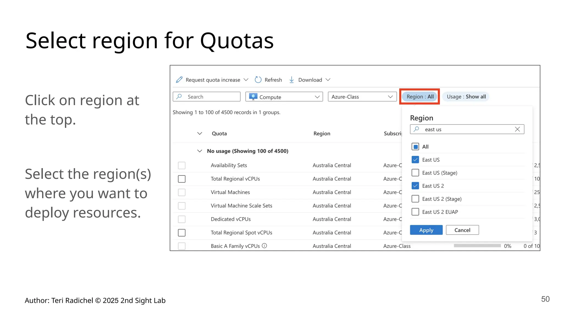This screenshot has width=563, height=316.
Task: Click the Availability Sets quota name
Action: click(229, 165)
